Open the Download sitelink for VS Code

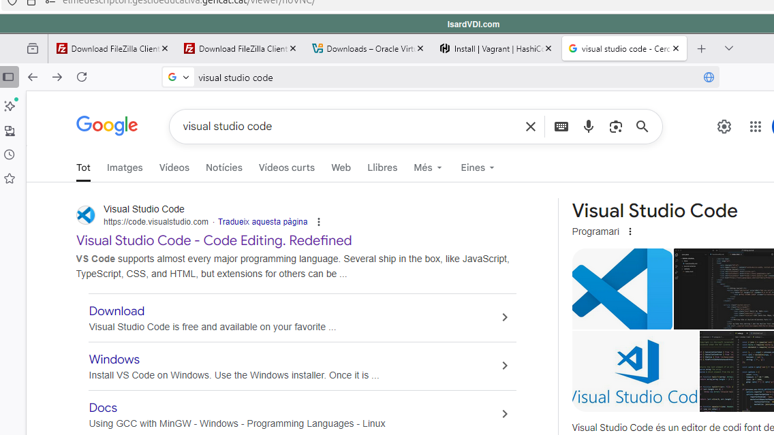tap(117, 311)
